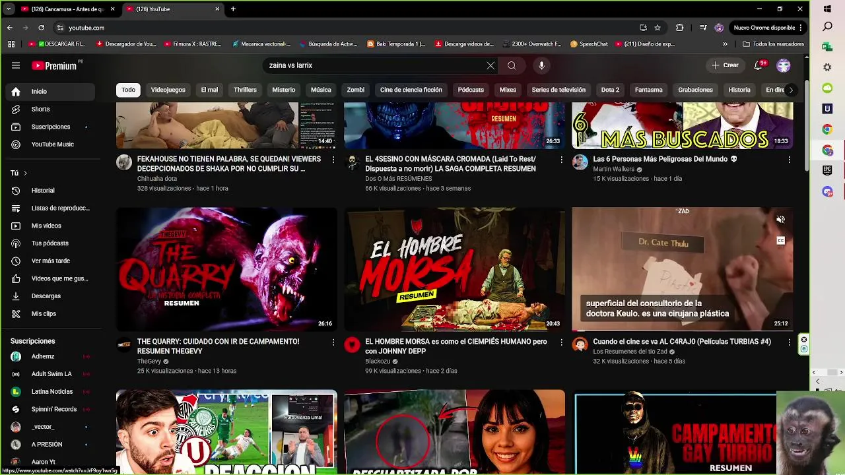Open Ver más tarde list

click(x=50, y=261)
